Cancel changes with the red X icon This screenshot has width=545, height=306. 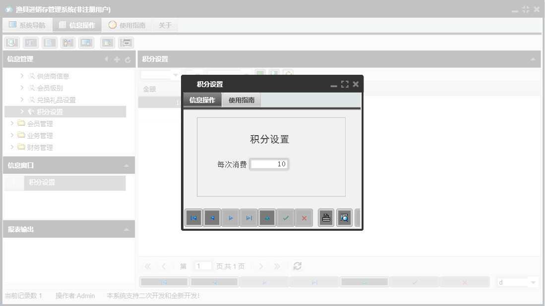304,217
